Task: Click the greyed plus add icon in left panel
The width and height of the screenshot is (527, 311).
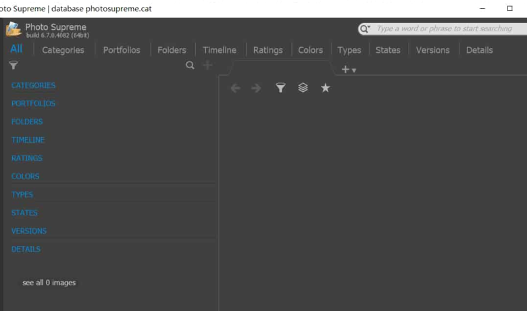Action: (x=207, y=65)
